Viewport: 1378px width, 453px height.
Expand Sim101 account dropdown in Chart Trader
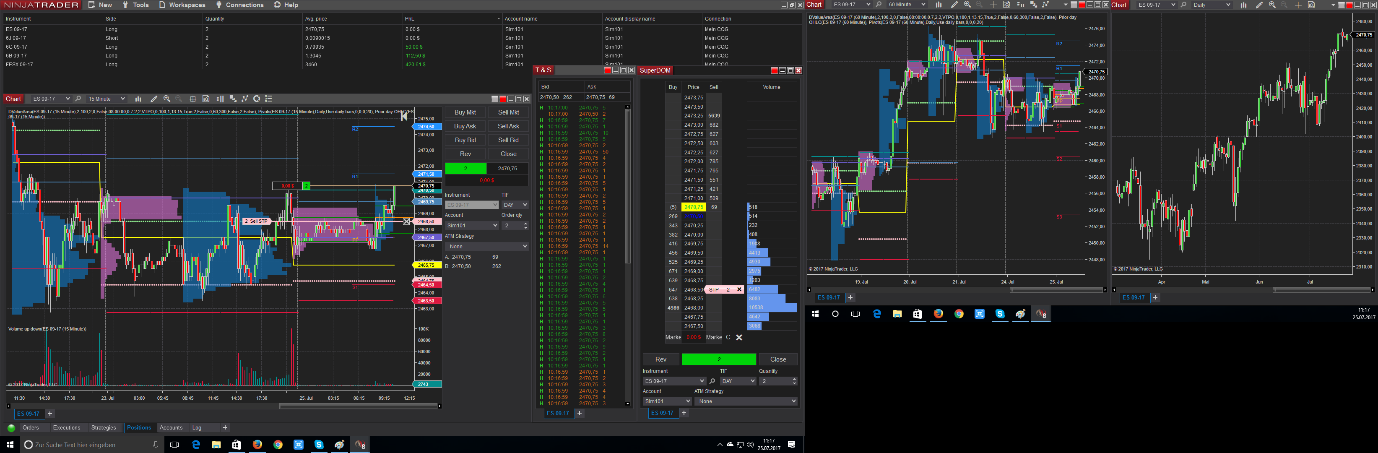471,226
